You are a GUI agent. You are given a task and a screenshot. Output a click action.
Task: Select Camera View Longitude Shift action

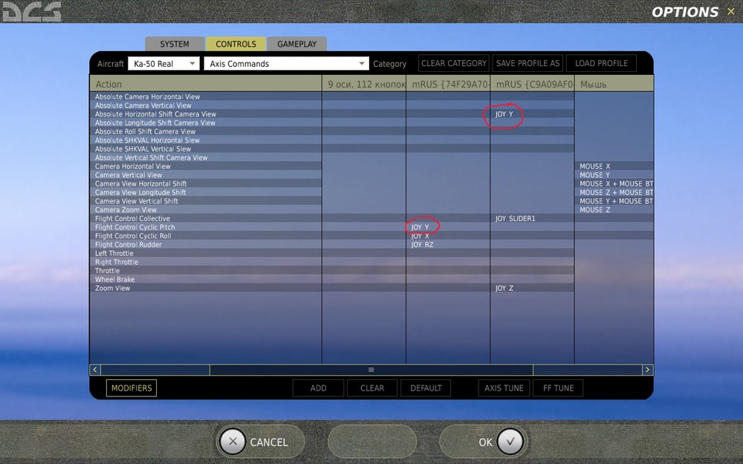point(206,192)
